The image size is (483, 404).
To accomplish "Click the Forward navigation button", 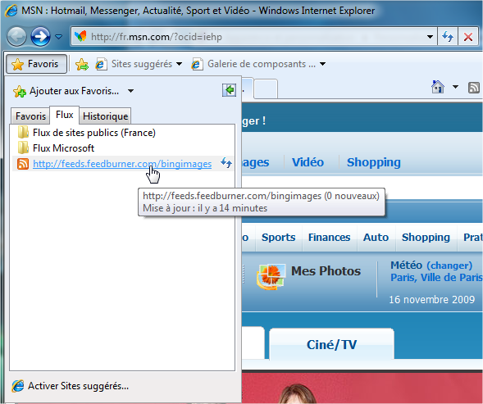I will coord(40,37).
